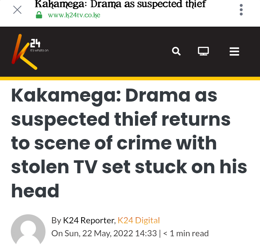Click the K24 logo in the header

click(x=30, y=52)
